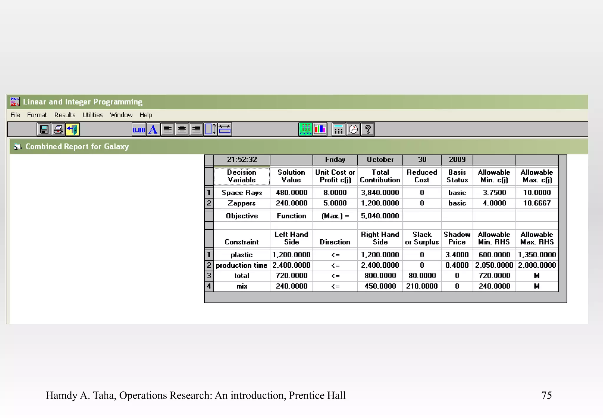This screenshot has width=603, height=418.
Task: Click shadow price 3.4000
Action: (457, 255)
